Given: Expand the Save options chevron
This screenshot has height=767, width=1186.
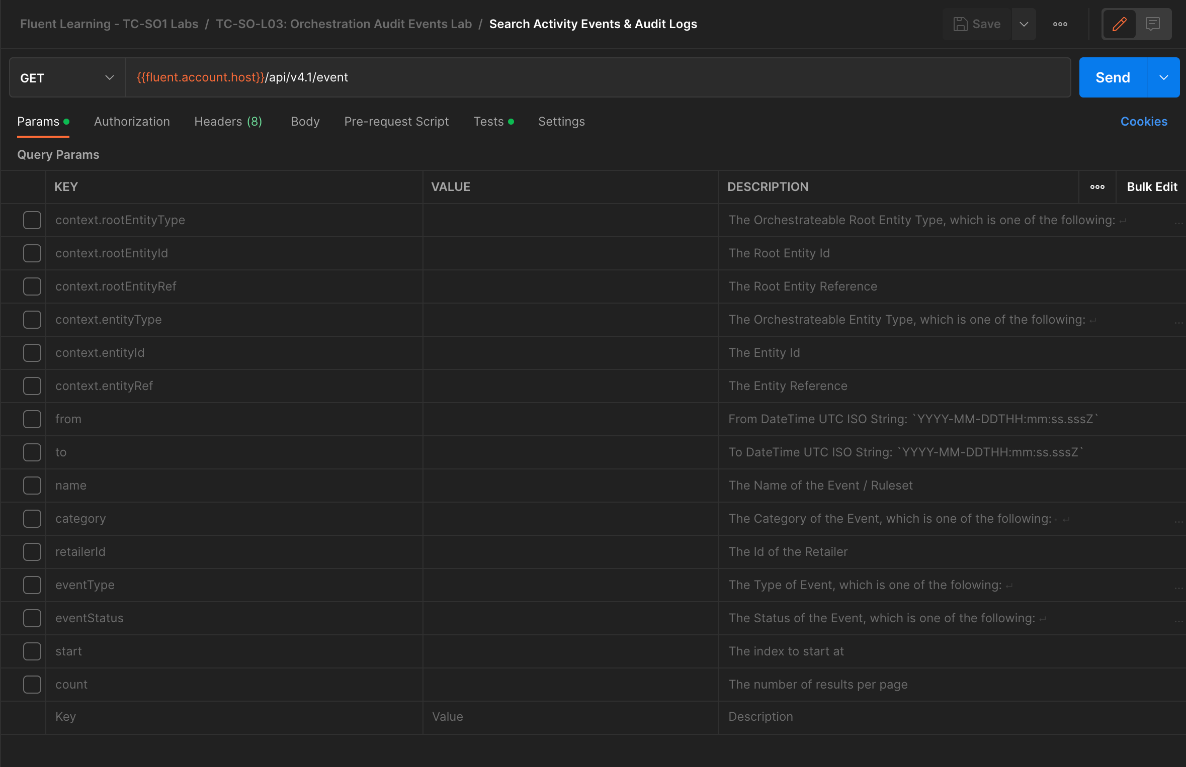Looking at the screenshot, I should [x=1024, y=24].
